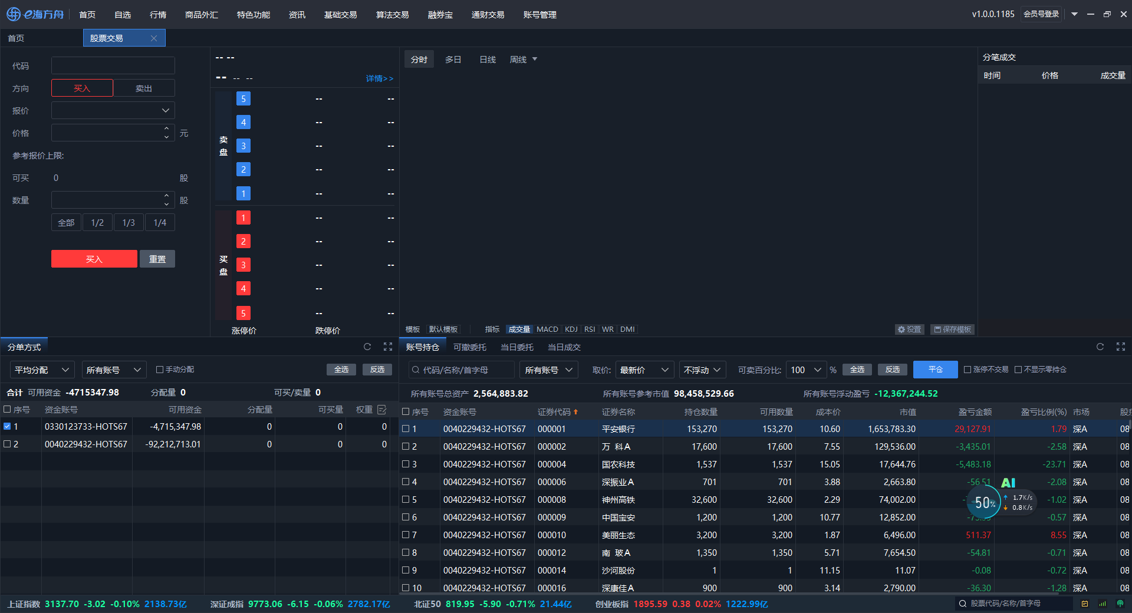1132x613 pixels.
Task: Click the 重置 button
Action: [157, 259]
